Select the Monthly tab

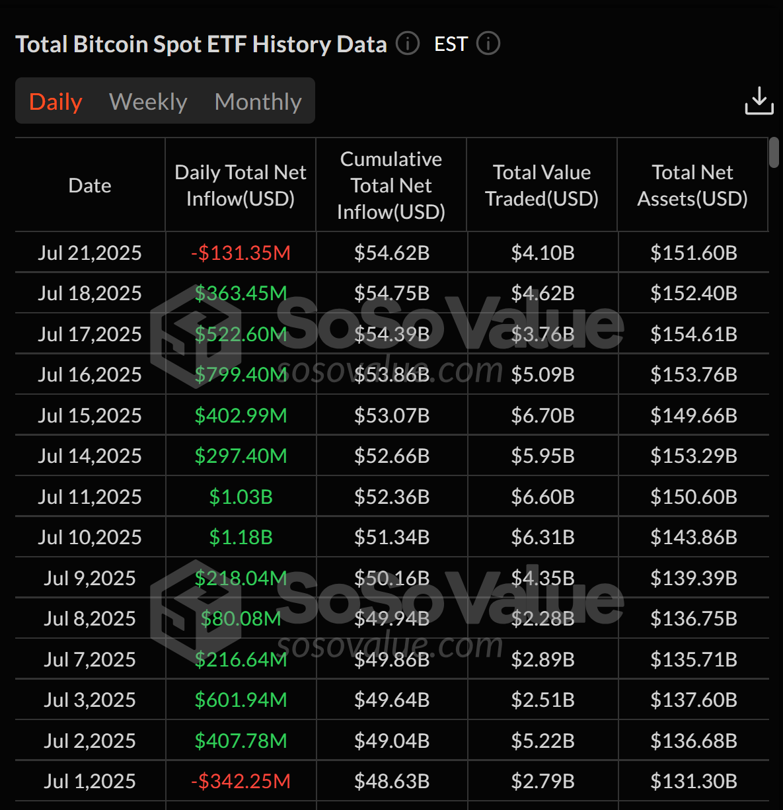[258, 101]
